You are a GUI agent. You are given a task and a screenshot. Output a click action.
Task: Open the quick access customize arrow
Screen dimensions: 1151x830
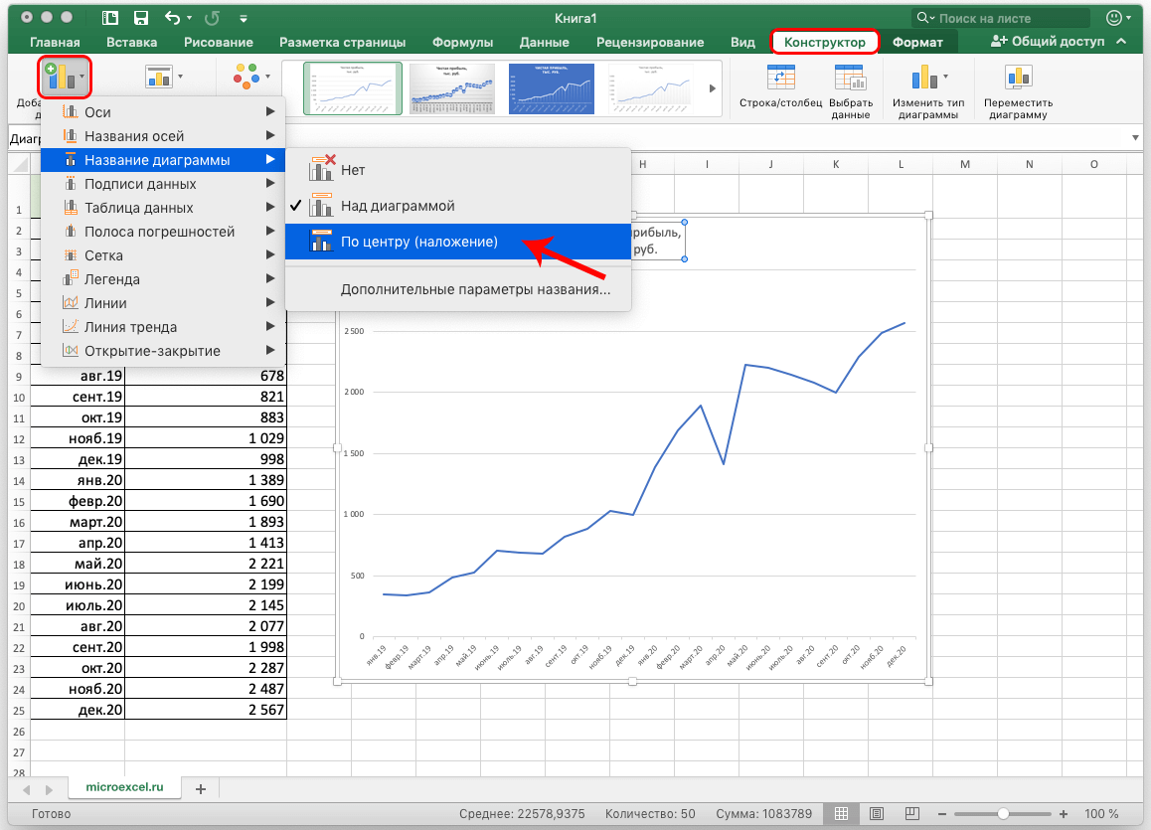[x=243, y=18]
